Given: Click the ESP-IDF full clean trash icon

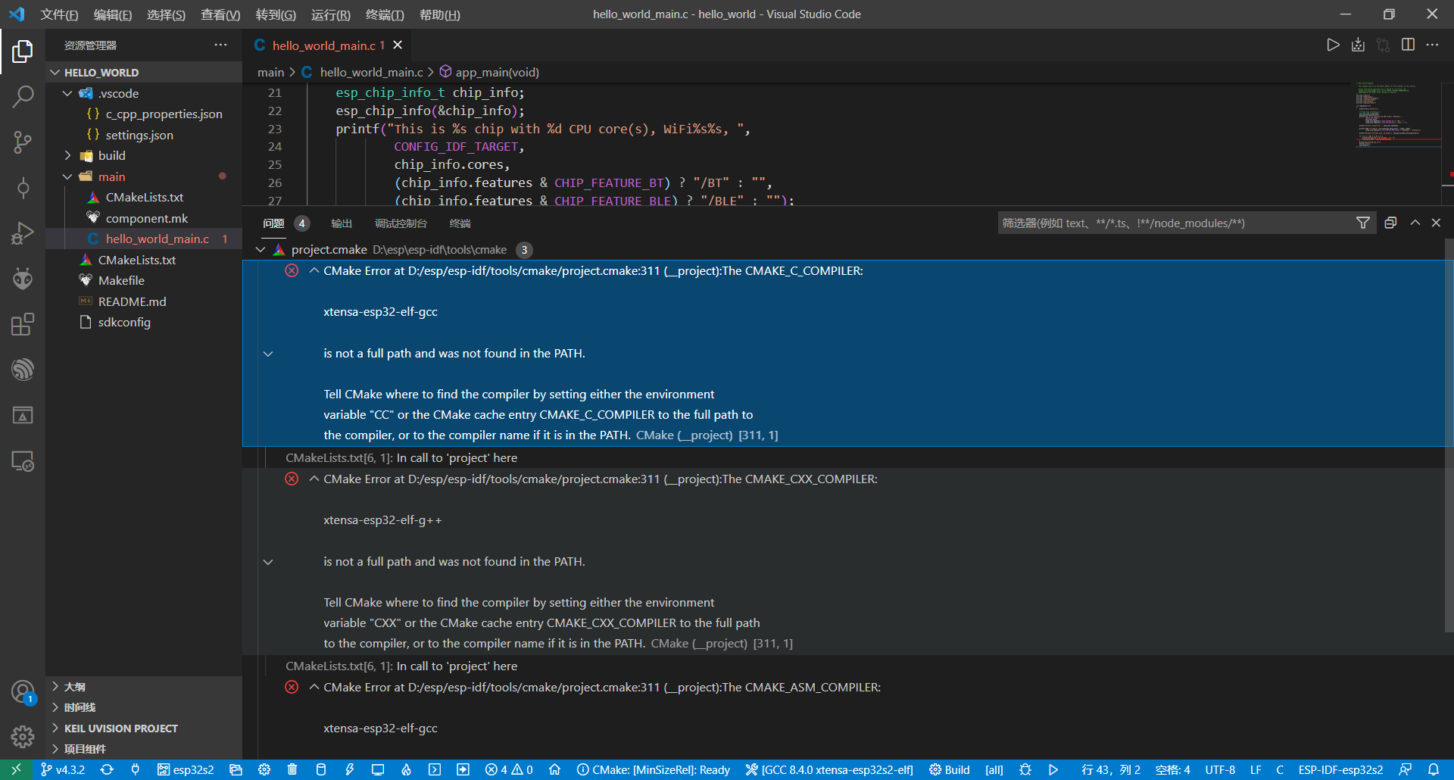Looking at the screenshot, I should tap(292, 769).
